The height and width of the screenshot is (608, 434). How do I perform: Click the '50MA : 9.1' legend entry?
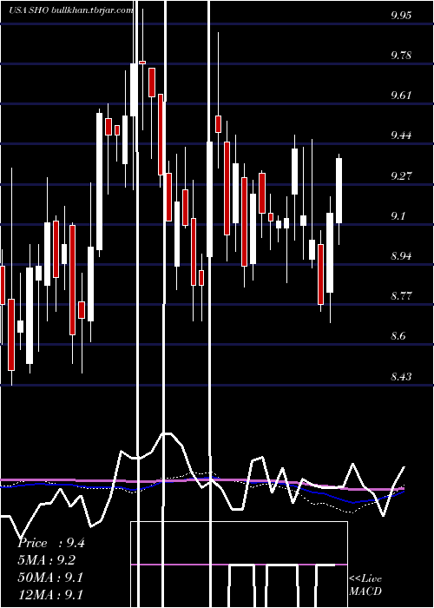pyautogui.click(x=50, y=578)
